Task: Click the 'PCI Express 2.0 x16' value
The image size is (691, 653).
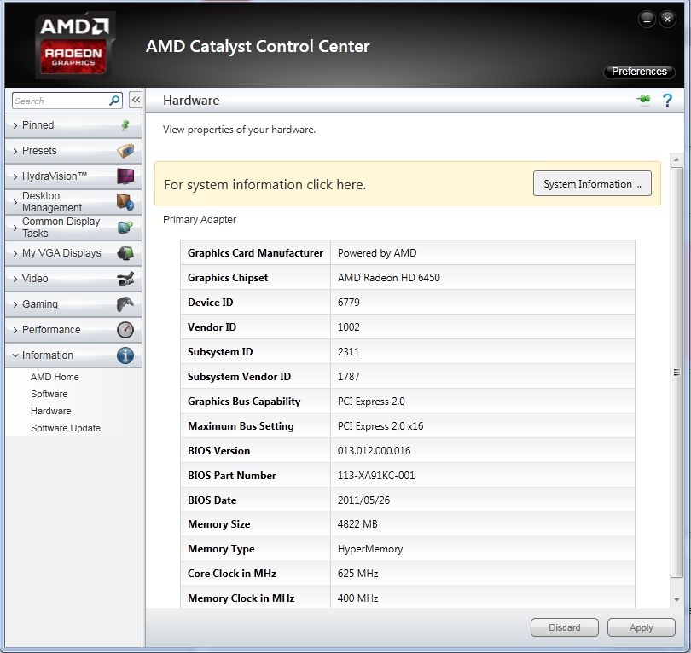Action: [x=380, y=425]
